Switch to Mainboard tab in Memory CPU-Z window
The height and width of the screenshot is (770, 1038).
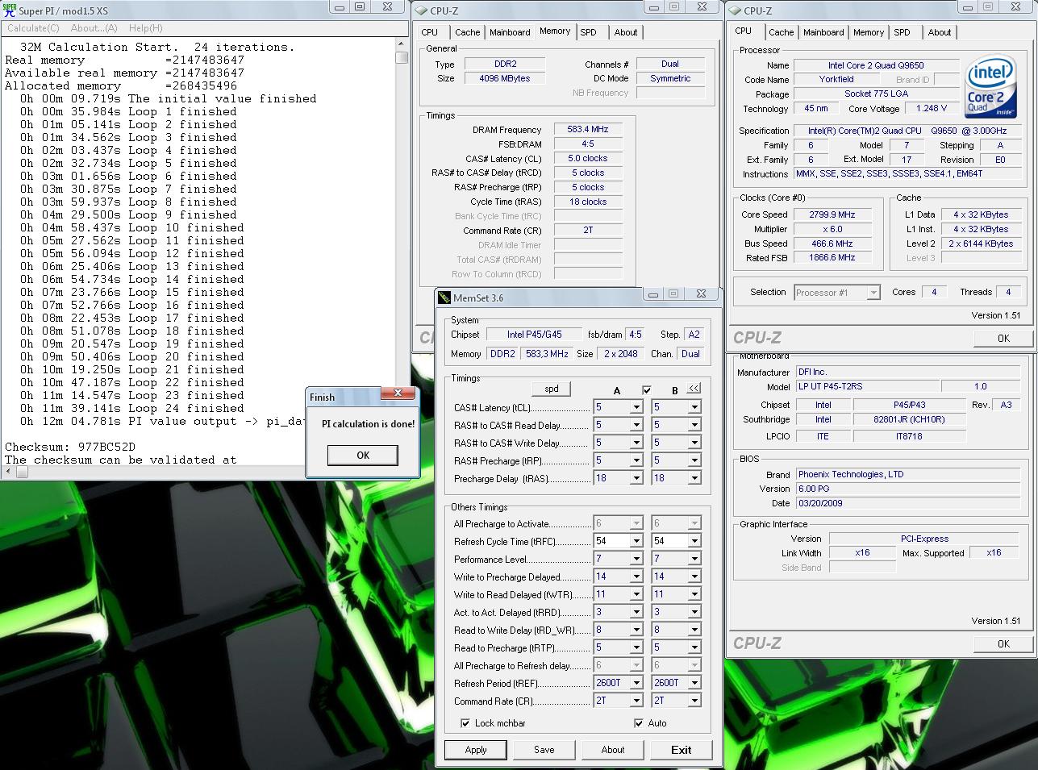pyautogui.click(x=510, y=32)
